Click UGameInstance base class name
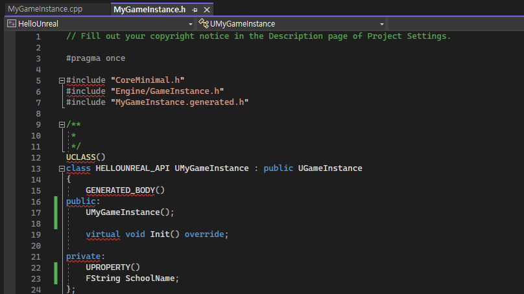Screen dimensions: 524x294 (330, 168)
